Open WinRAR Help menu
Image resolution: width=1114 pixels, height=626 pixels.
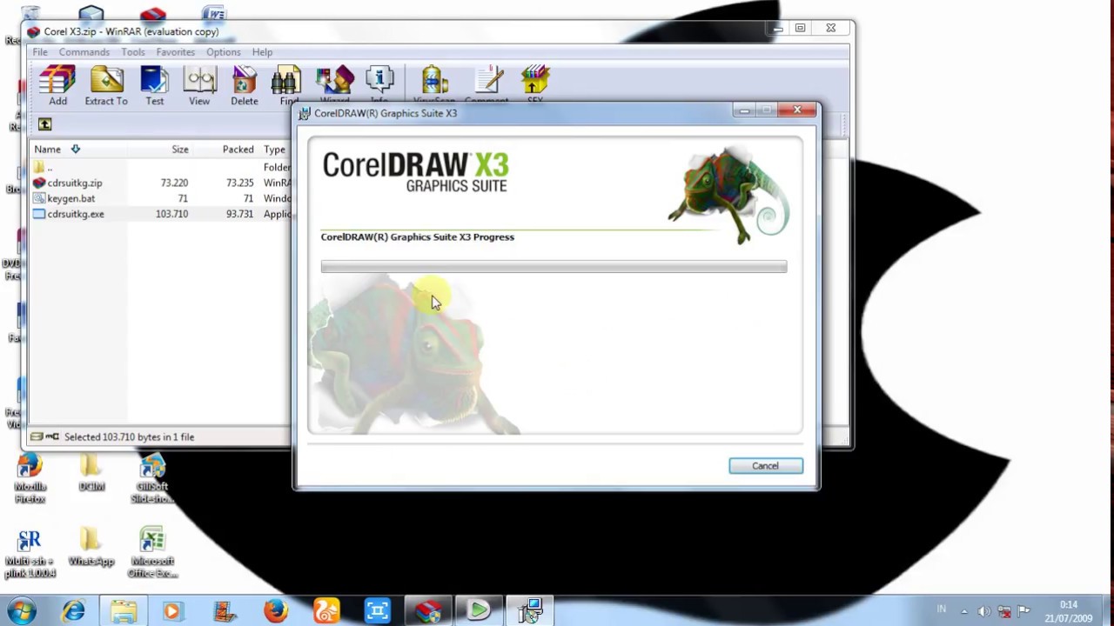click(262, 52)
